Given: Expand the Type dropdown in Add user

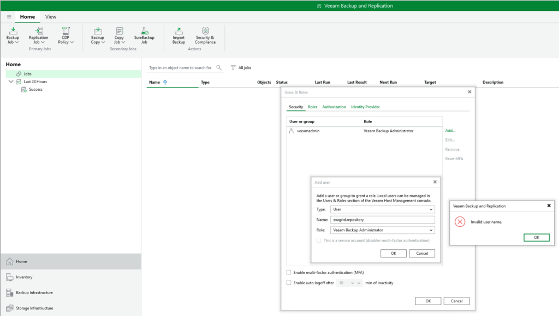Looking at the screenshot, I should click(x=431, y=209).
